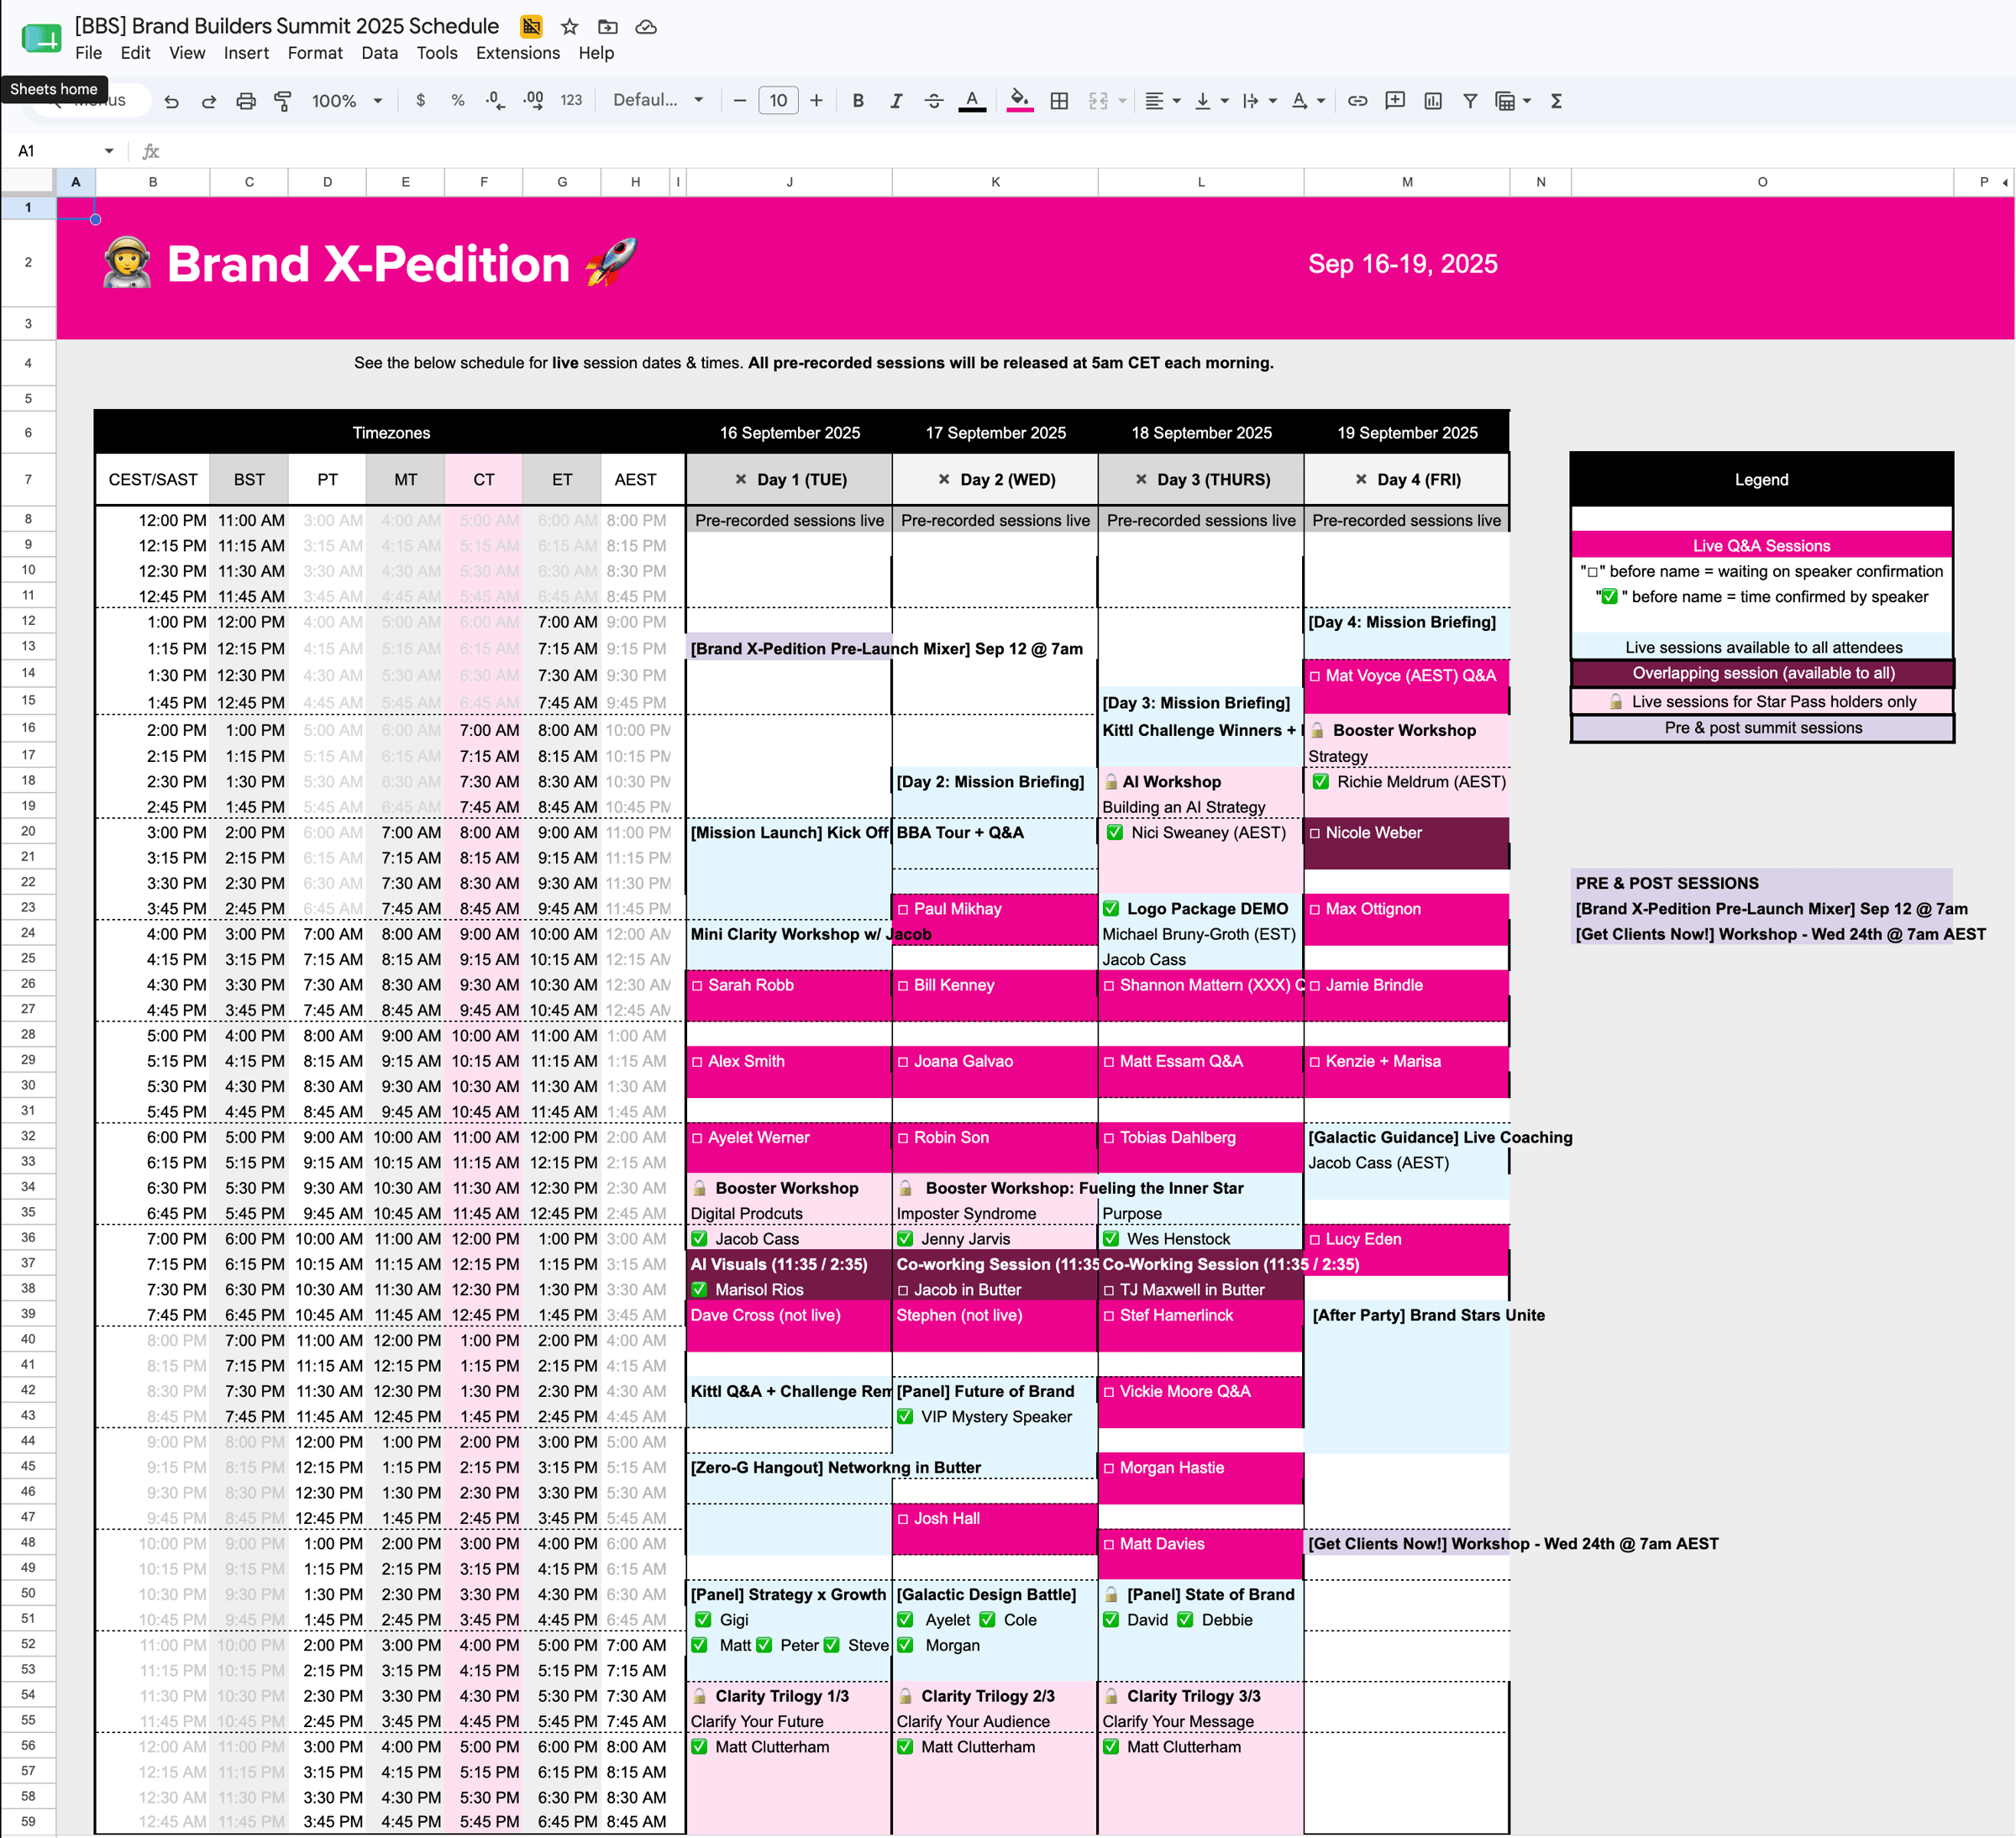Image resolution: width=2016 pixels, height=1838 pixels.
Task: Print the spreadsheet
Action: pos(246,101)
